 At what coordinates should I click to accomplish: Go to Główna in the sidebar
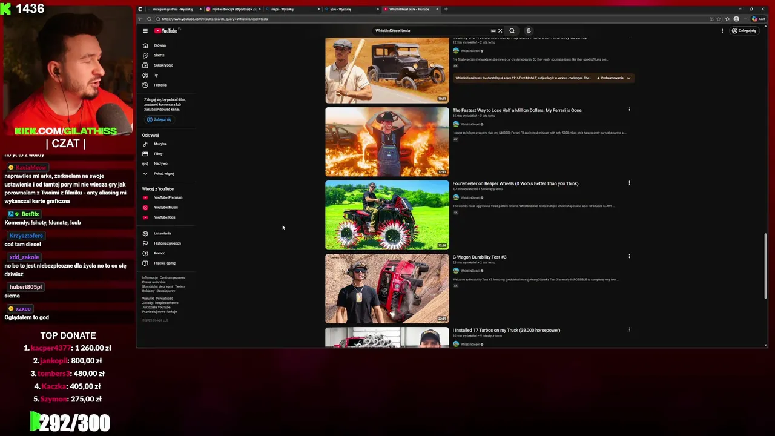click(160, 45)
